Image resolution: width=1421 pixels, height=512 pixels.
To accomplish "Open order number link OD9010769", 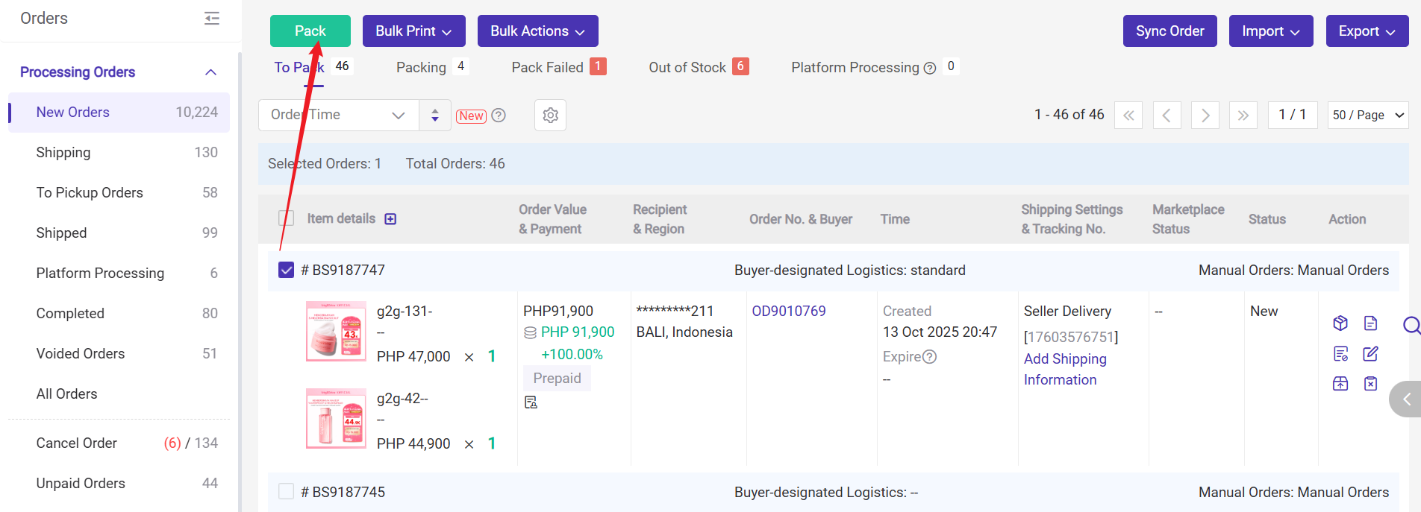I will 789,312.
